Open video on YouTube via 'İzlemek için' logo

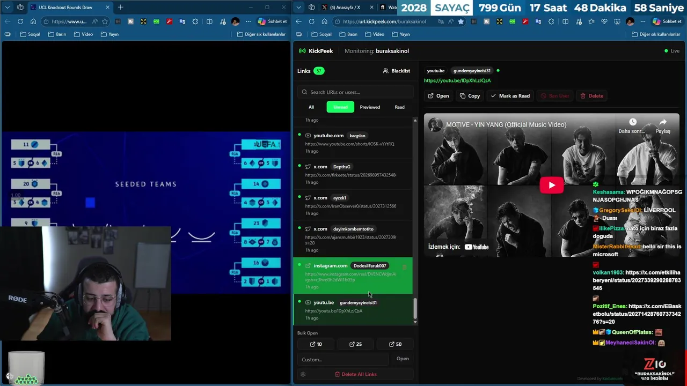(x=476, y=247)
